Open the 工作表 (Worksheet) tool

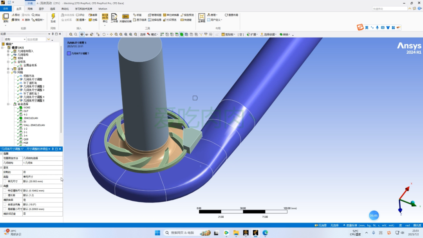click(114, 18)
